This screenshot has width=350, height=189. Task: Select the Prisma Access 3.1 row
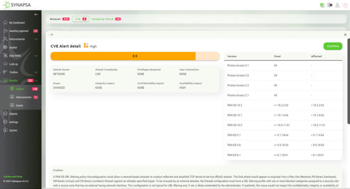click(283, 66)
